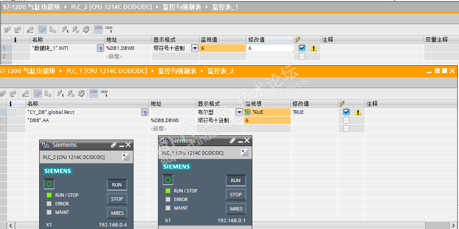The height and width of the screenshot is (229, 459).
Task: Click display format 带符号十进制 of "DB8".AA
Action: point(213,120)
